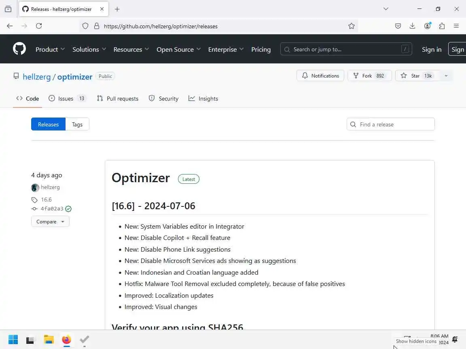Open the Firefox View icon
The width and height of the screenshot is (466, 349).
click(8, 9)
